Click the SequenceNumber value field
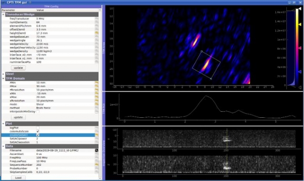This screenshot has height=181, width=304. (x=66, y=165)
